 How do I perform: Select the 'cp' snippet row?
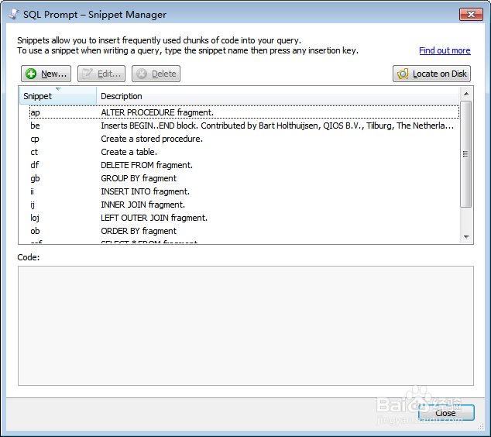click(x=244, y=139)
